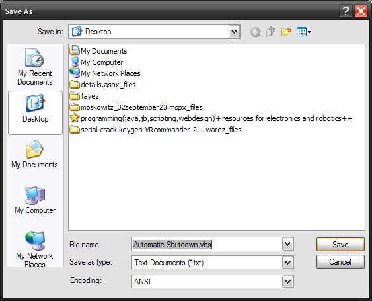Open the ANSI encoding combo box
The height and width of the screenshot is (301, 372).
(x=213, y=282)
